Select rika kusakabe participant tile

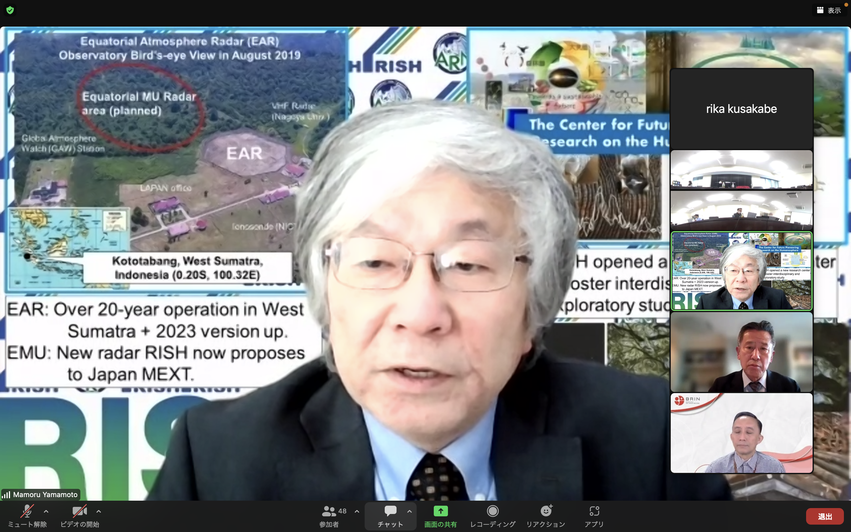(x=742, y=109)
